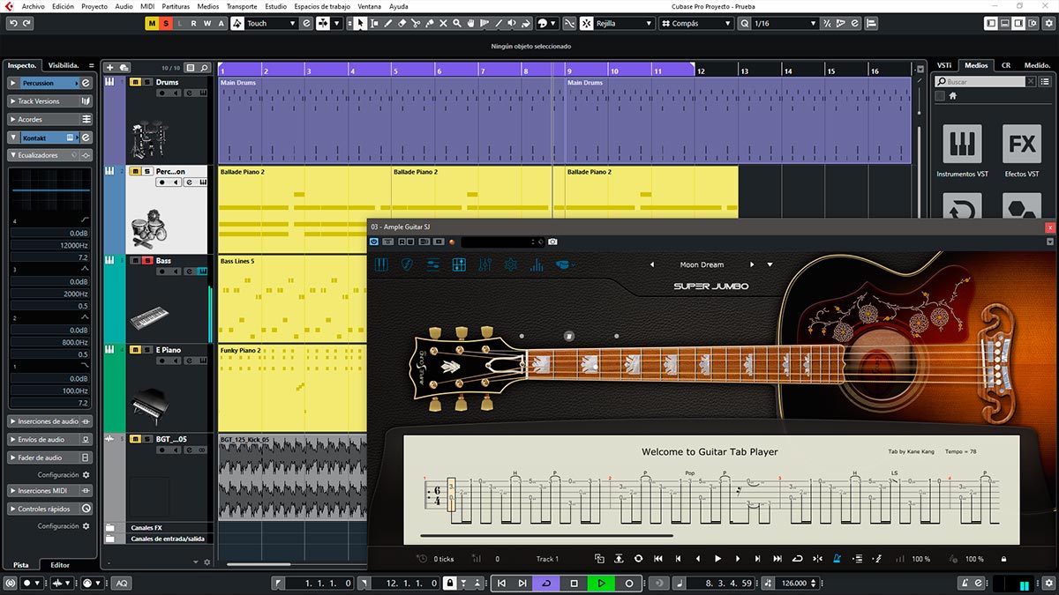This screenshot has height=595, width=1059.
Task: Mute the Drums track
Action: pyautogui.click(x=135, y=82)
